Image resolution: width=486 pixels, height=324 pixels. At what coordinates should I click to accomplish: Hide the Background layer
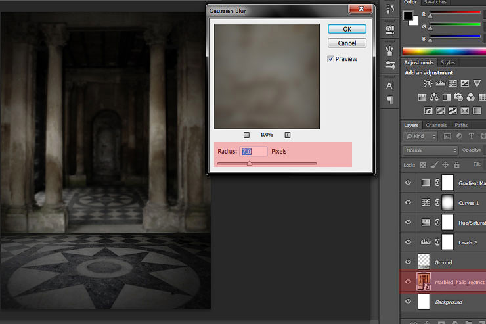click(409, 302)
